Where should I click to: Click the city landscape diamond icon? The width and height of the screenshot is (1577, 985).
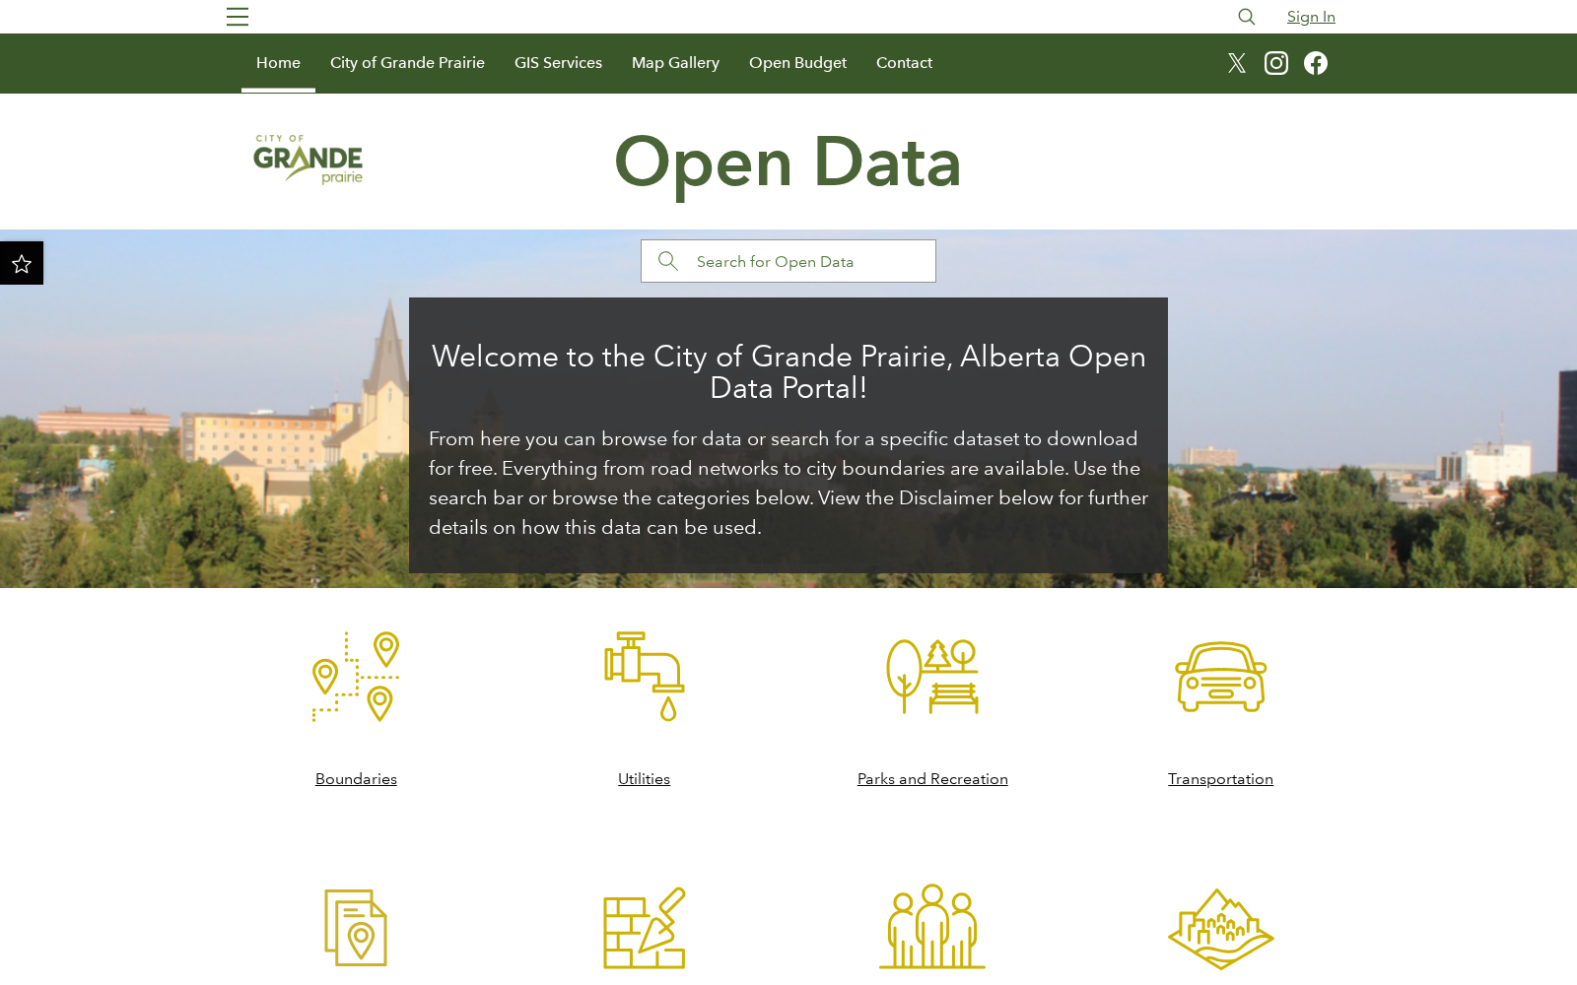1221,929
